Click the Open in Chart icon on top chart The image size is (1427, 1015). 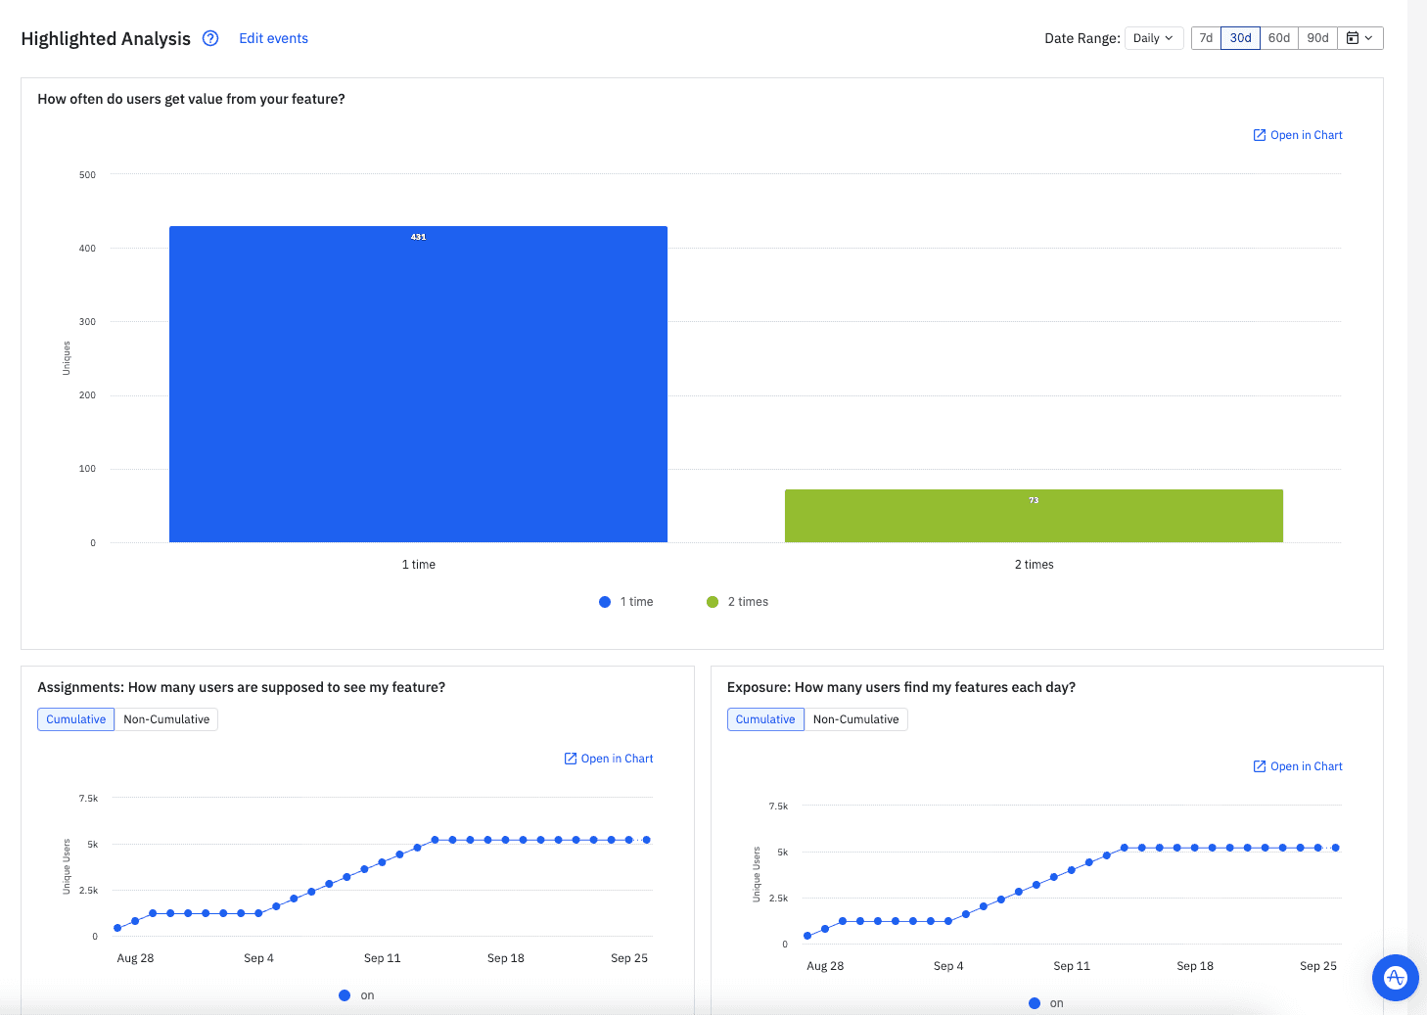(x=1259, y=134)
